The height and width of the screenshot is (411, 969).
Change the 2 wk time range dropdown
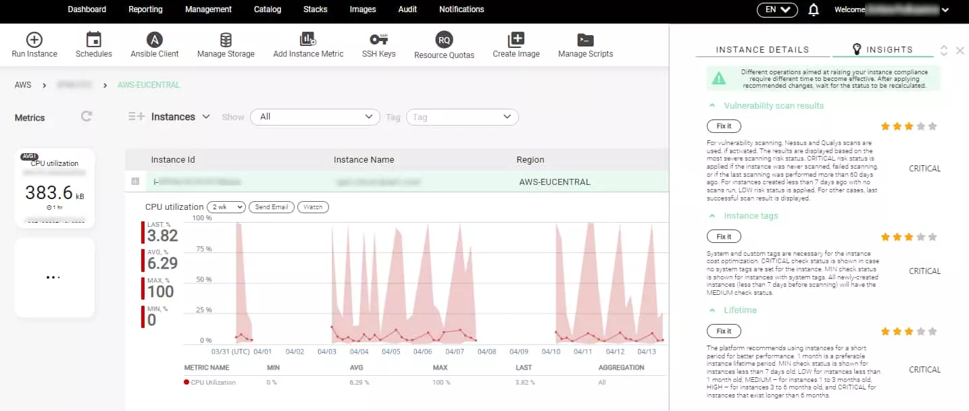point(226,207)
